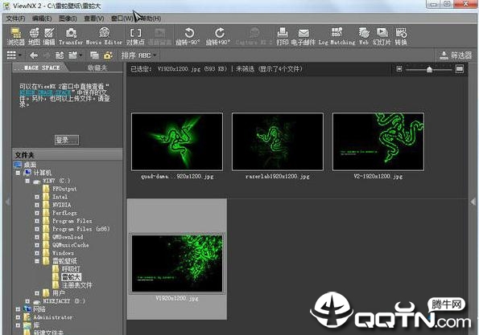Viewport: 479px width, 335px height.
Task: Select the 注册表文件 subfolder
Action: pyautogui.click(x=72, y=285)
